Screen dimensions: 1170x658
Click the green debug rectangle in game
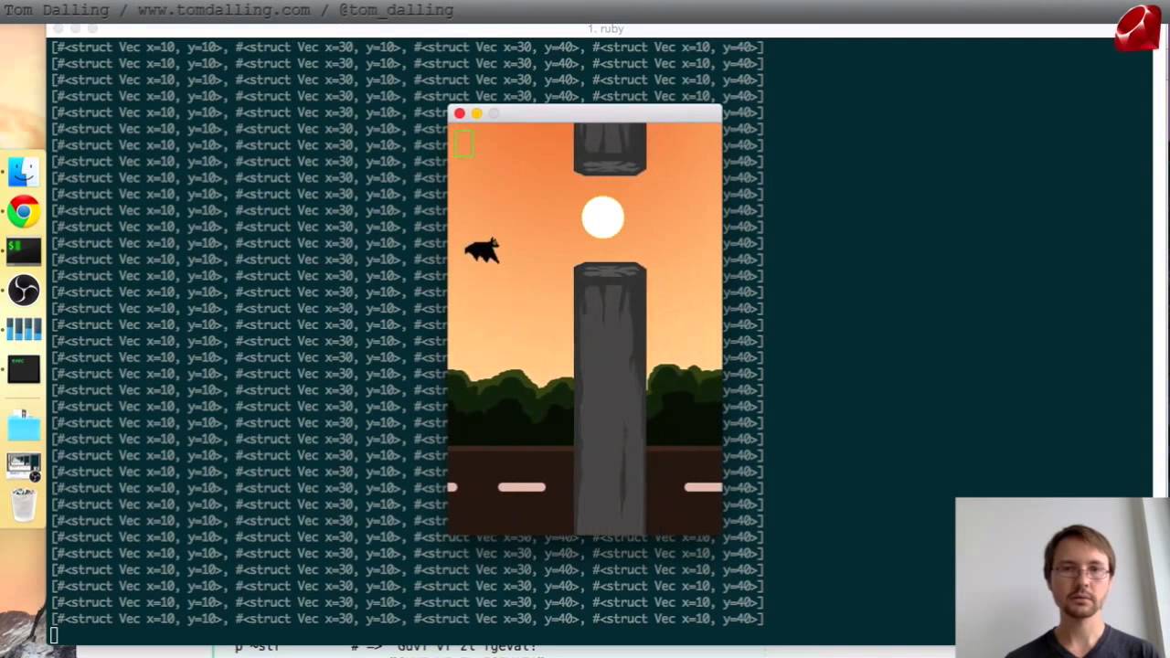pos(463,143)
